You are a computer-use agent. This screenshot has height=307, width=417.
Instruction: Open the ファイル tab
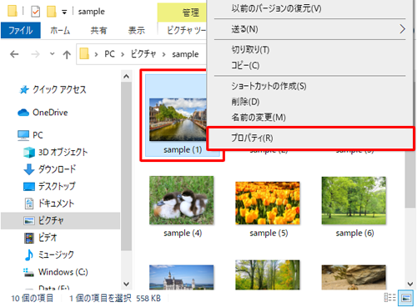tap(21, 30)
